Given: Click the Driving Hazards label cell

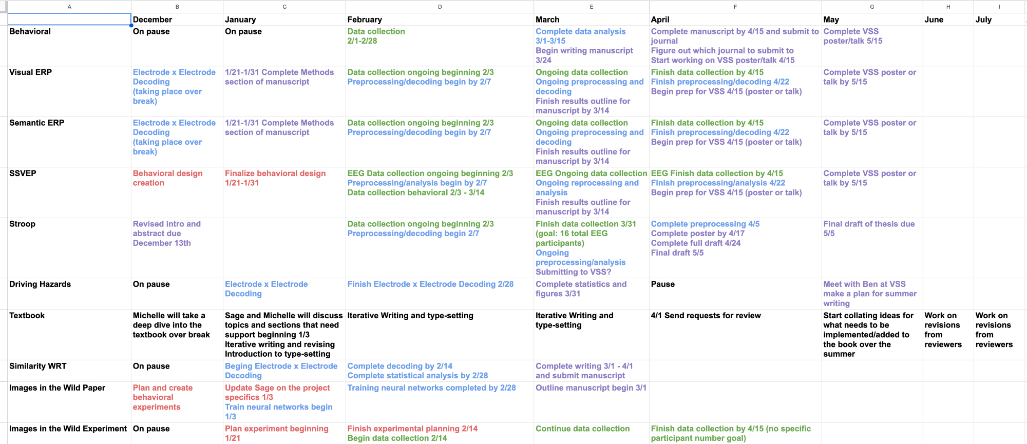Looking at the screenshot, I should [69, 293].
